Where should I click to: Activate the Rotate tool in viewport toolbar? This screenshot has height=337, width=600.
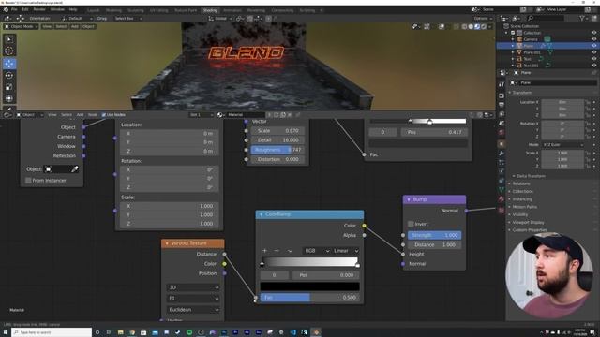tap(9, 75)
